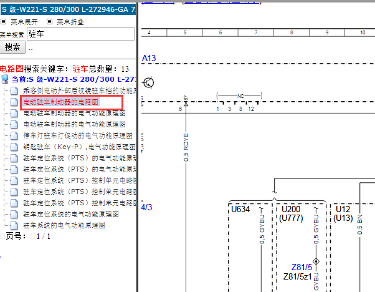375x292 pixels.
Task: Click the document icon beside 驻车定位系统的电气功能原理图
Action: pos(14,214)
